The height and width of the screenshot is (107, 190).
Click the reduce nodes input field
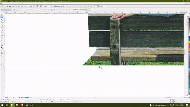[x=87, y=10]
